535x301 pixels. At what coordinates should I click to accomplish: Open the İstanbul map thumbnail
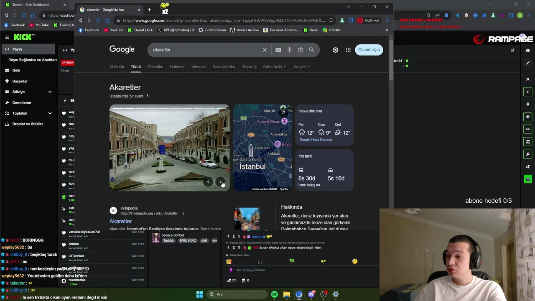pyautogui.click(x=262, y=148)
